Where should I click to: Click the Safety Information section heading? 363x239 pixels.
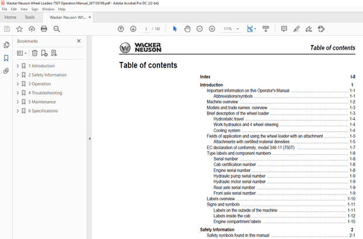point(217,230)
